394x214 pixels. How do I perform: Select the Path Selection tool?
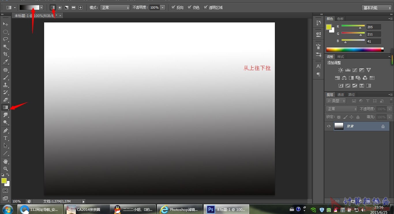coord(5,146)
